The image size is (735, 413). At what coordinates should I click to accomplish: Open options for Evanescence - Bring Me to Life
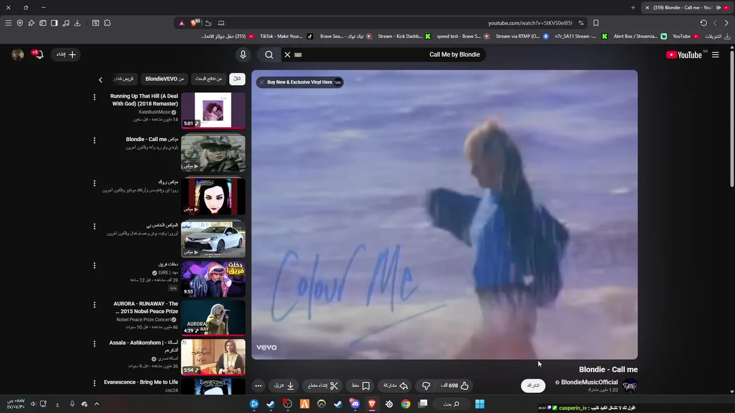(94, 383)
